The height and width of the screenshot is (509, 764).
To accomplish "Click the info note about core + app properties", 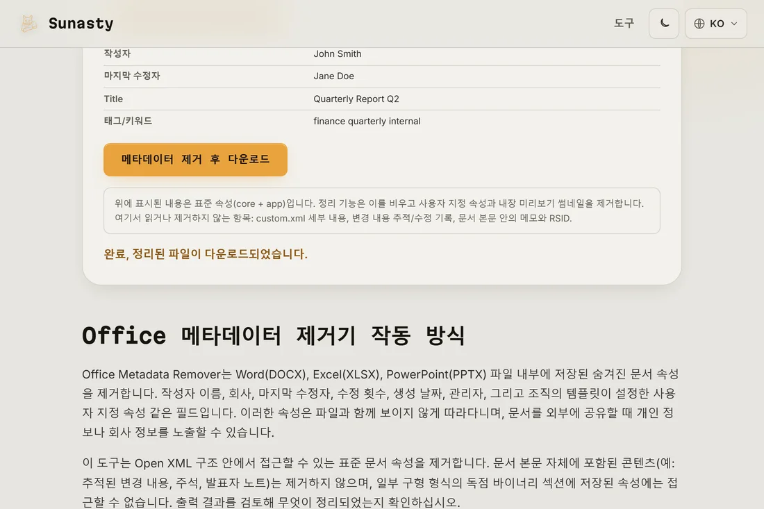I will tap(382, 211).
